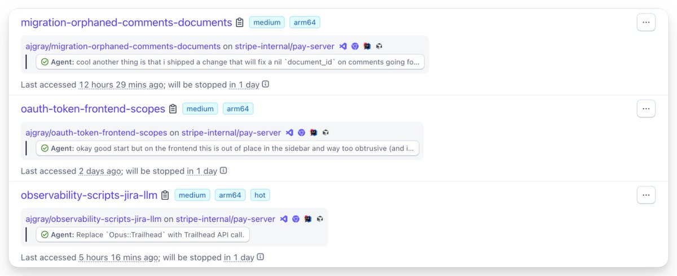Viewport: 677px width, 276px height.
Task: Open VS Code for migration-orphaned-comments-documents
Action: point(343,46)
